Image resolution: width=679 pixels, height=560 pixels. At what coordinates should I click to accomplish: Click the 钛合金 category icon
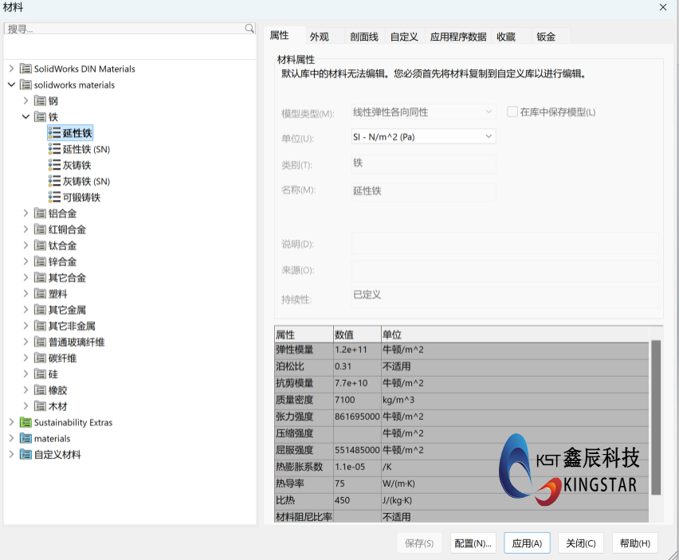(x=41, y=245)
